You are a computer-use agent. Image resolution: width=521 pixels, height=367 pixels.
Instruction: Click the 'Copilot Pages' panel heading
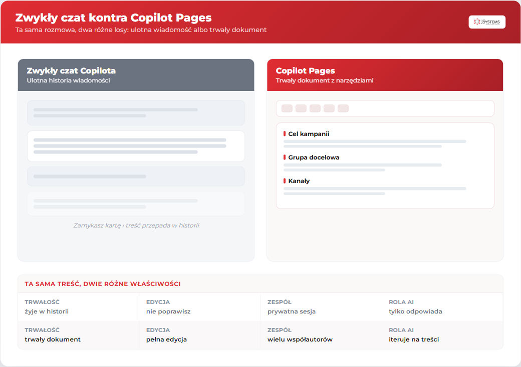[x=305, y=70]
